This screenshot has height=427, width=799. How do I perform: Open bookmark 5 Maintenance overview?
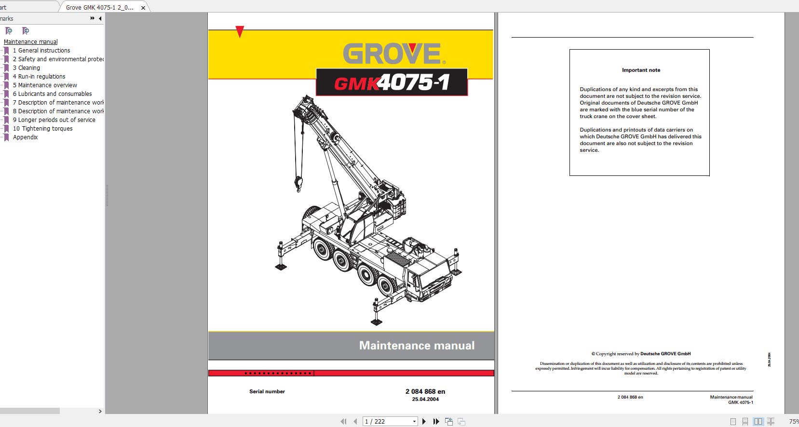pyautogui.click(x=45, y=85)
